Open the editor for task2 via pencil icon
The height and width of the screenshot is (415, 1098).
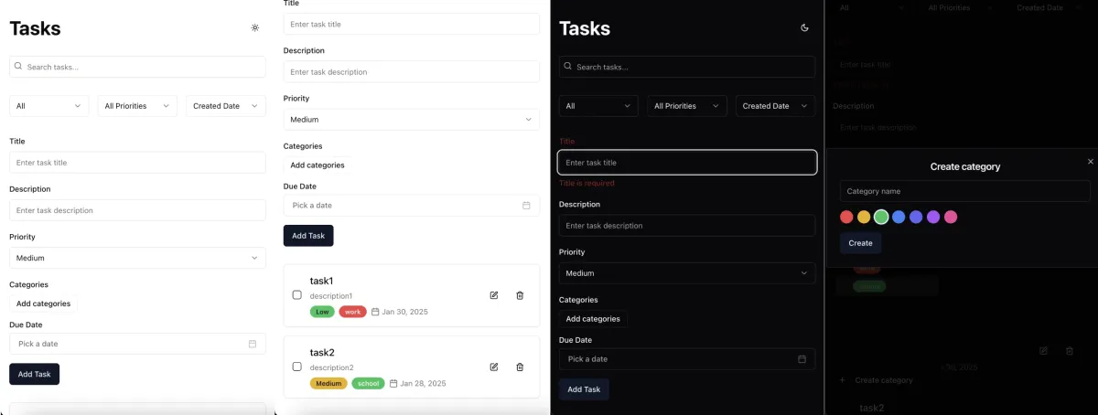[494, 367]
